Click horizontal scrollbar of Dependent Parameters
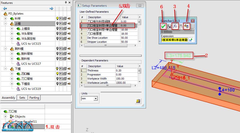Viewport: 240px width, 133px height. [107, 85]
